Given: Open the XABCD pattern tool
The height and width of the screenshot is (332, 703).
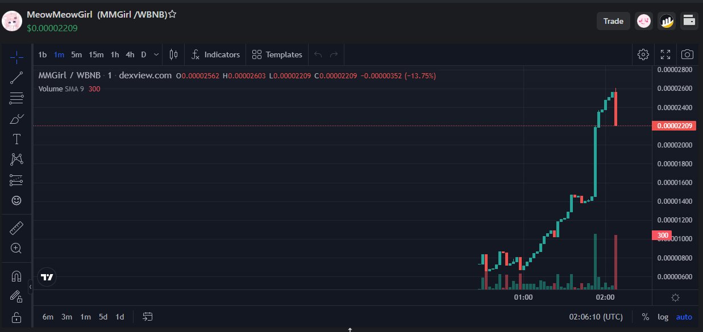Looking at the screenshot, I should [x=16, y=159].
